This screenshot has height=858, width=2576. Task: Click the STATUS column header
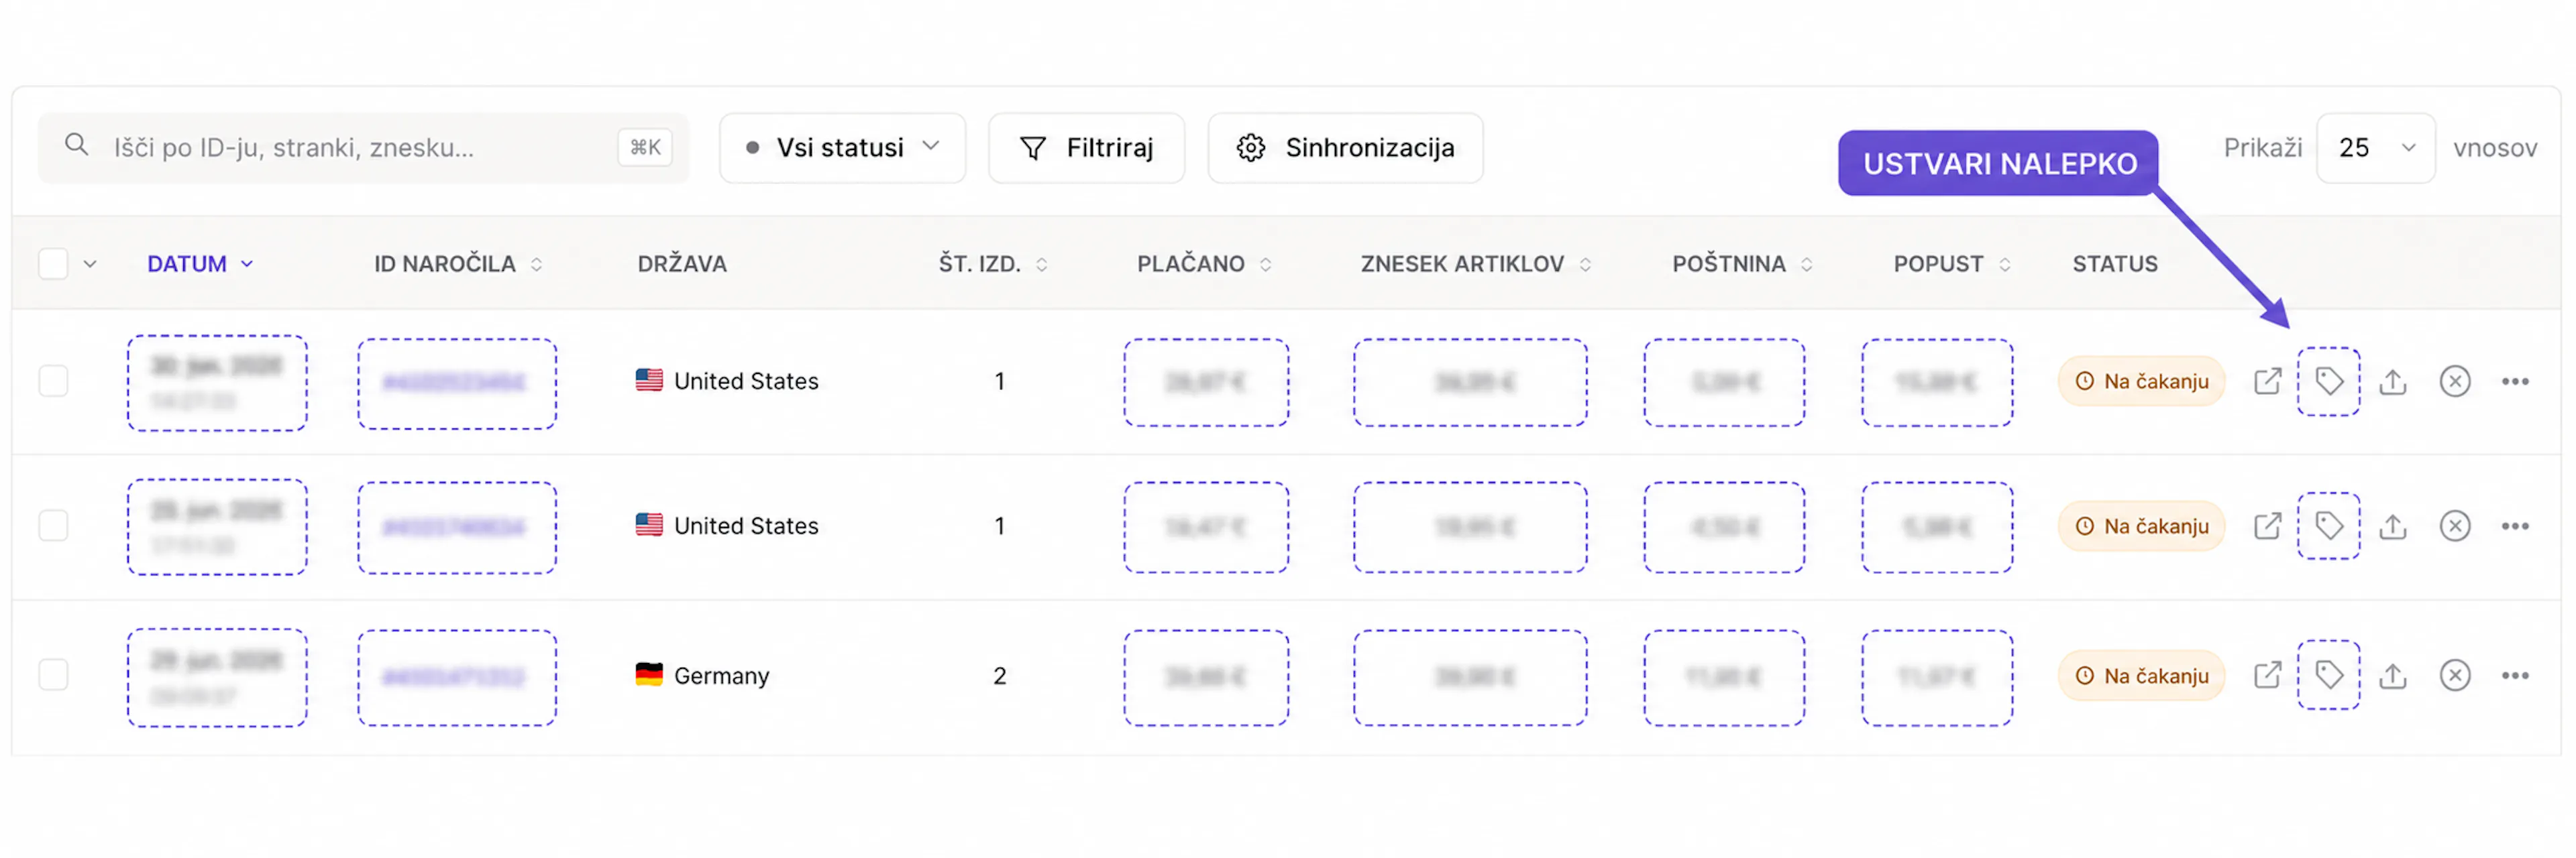2114,263
